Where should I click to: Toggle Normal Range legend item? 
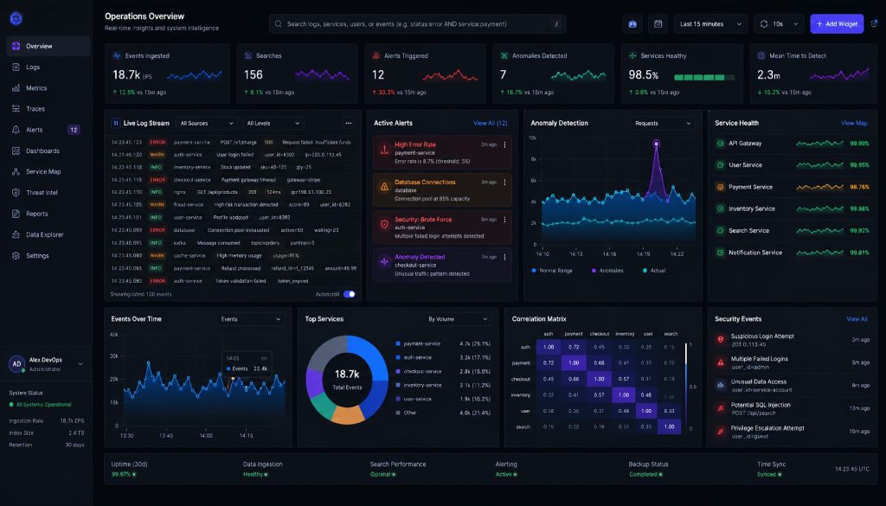click(551, 271)
